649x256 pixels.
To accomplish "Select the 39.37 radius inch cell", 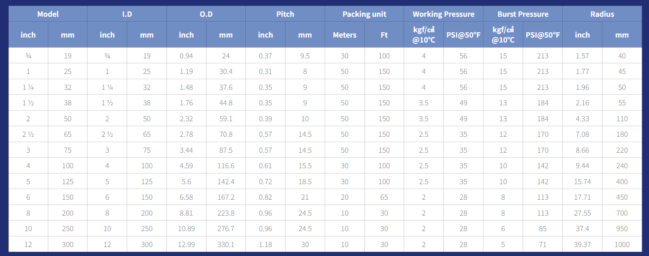I will (582, 244).
